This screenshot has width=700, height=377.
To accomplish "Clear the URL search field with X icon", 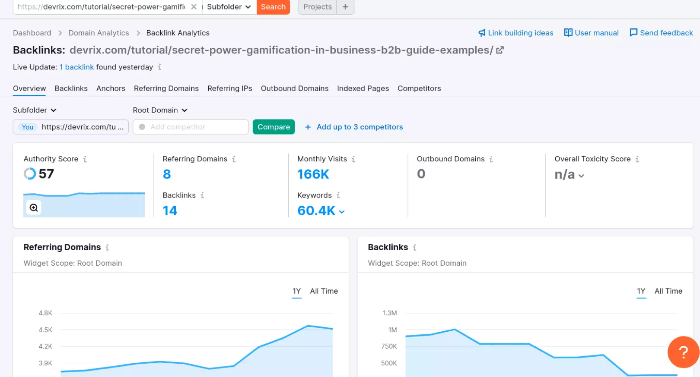I will (x=194, y=7).
